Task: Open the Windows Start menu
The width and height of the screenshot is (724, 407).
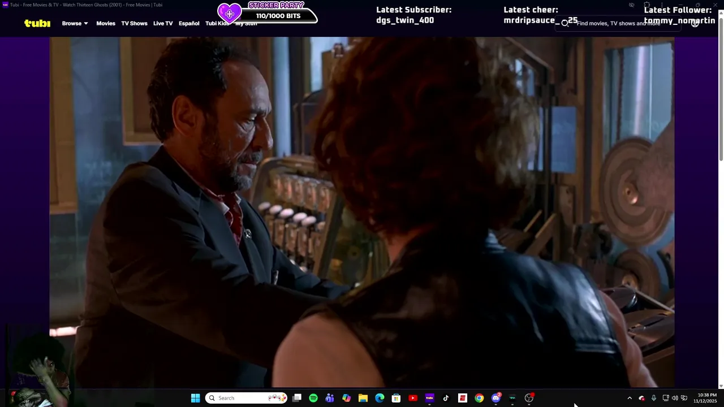Action: click(x=195, y=398)
